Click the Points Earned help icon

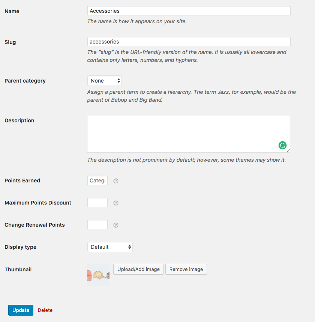[x=115, y=181]
